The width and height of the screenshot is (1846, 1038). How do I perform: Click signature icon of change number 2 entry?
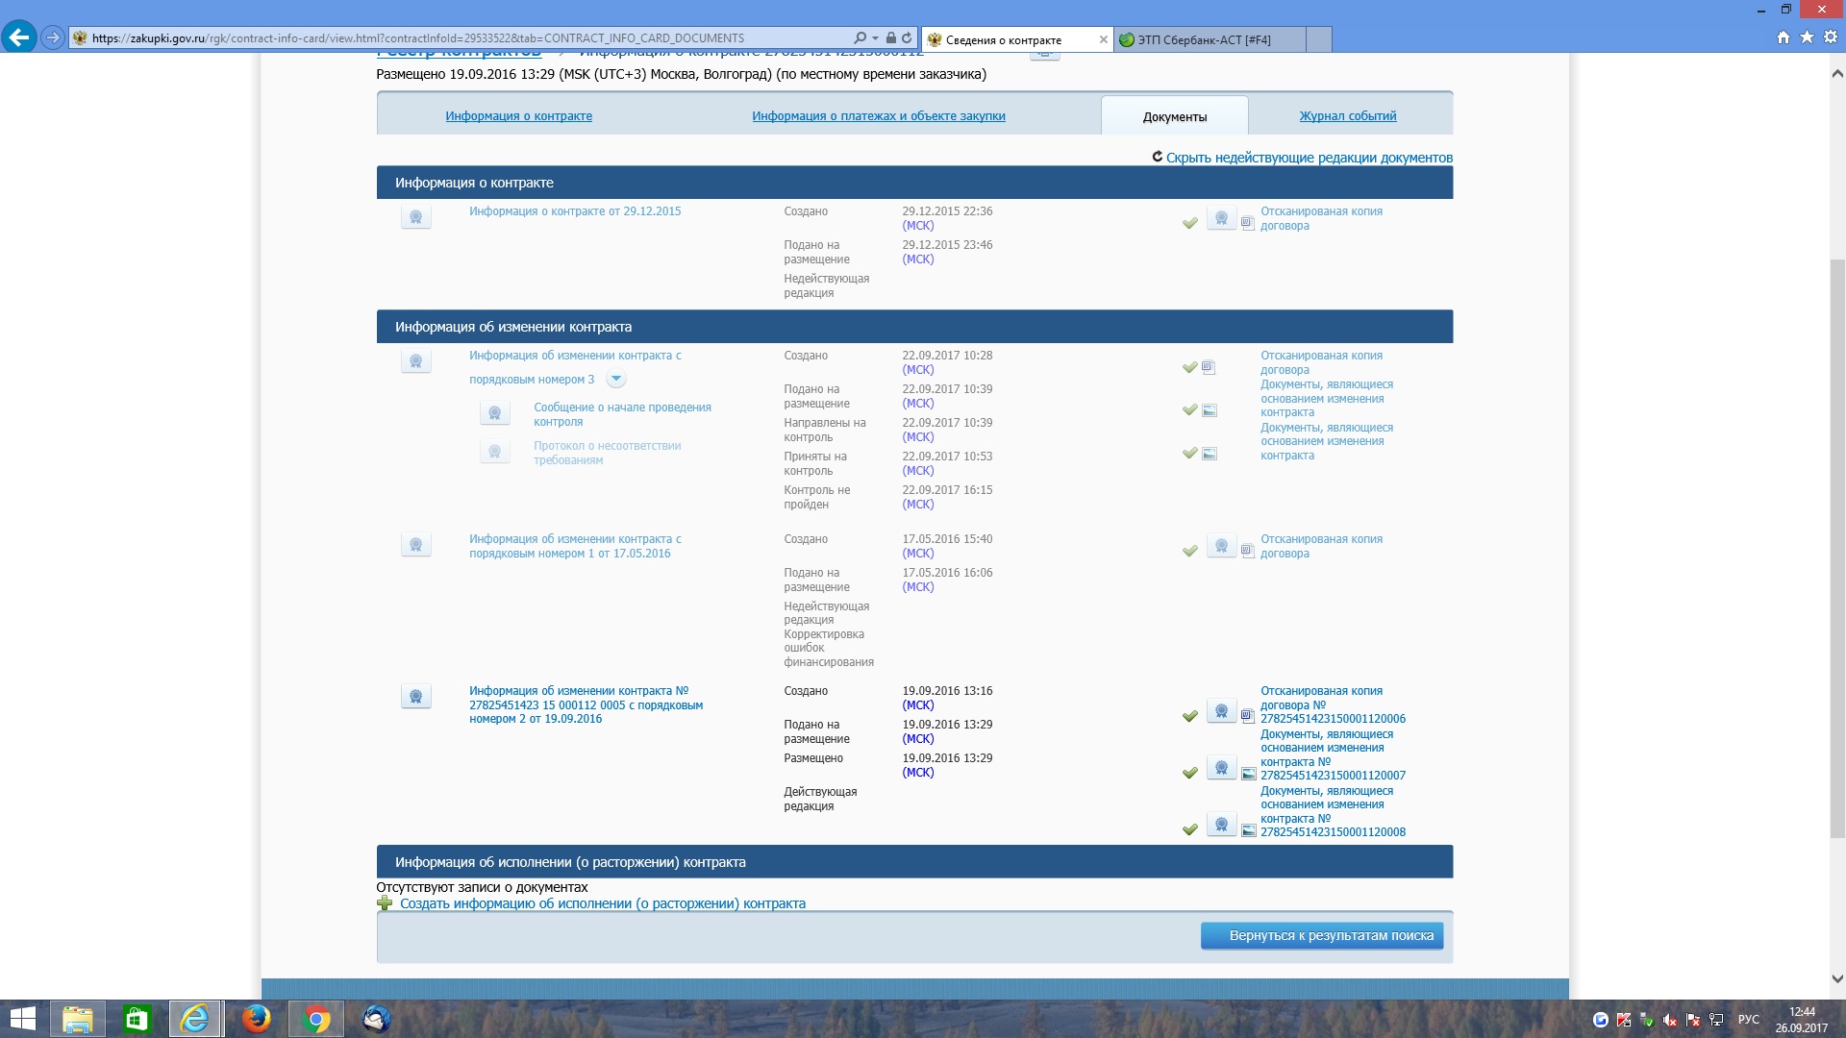(x=415, y=697)
